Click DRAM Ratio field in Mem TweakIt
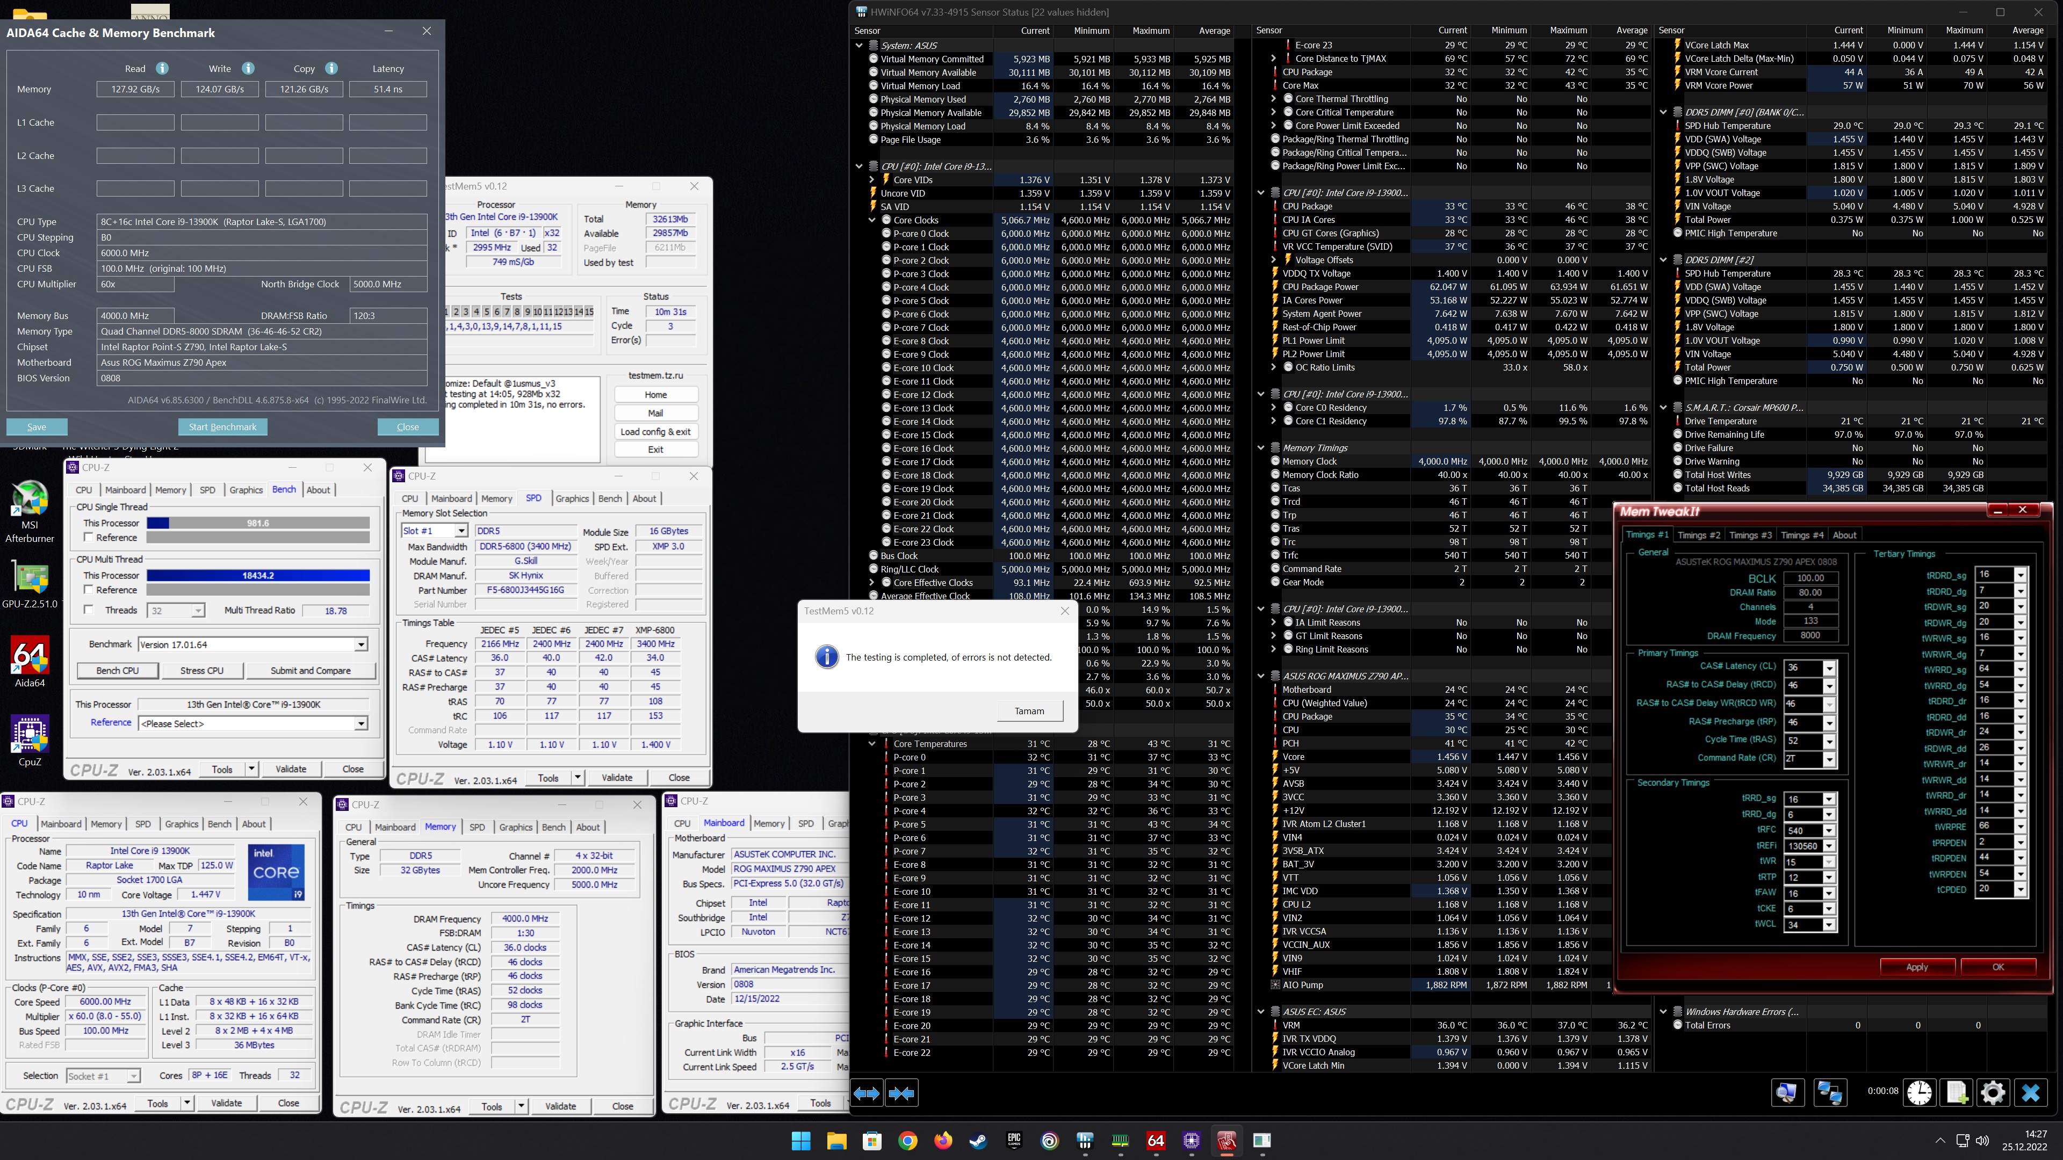This screenshot has width=2063, height=1160. [1810, 592]
